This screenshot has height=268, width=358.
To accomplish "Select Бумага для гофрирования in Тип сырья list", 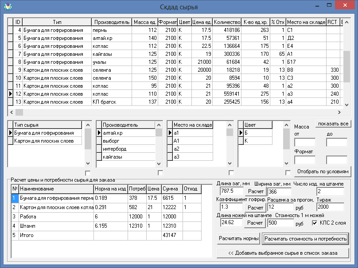I will (x=47, y=133).
